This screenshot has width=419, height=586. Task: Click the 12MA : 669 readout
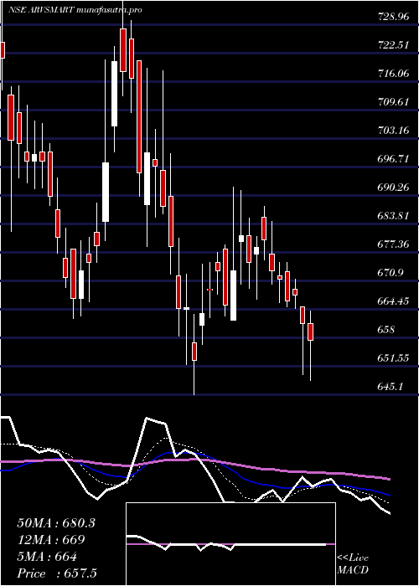point(51,540)
